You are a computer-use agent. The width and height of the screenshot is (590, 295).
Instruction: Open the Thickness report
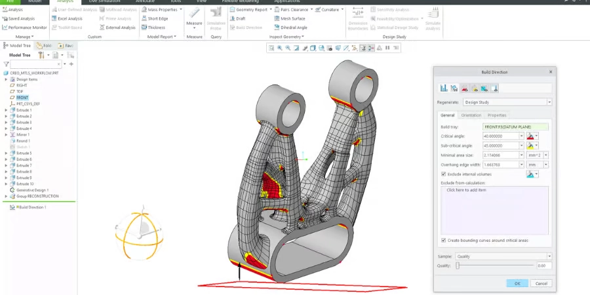pos(153,28)
